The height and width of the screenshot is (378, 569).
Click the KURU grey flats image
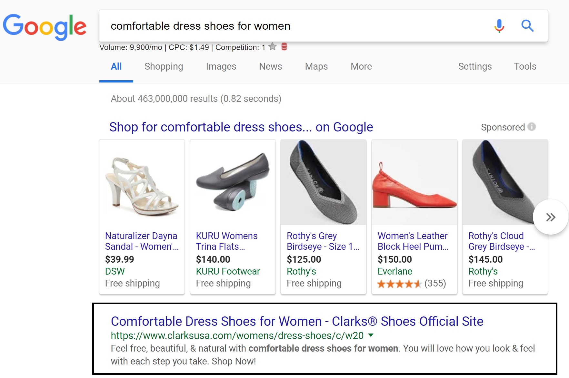pyautogui.click(x=233, y=183)
